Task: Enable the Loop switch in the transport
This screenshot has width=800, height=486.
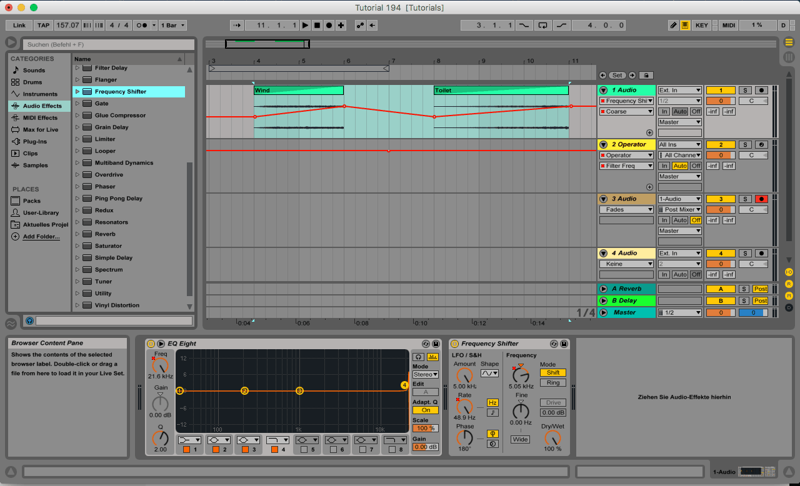Action: click(x=542, y=26)
